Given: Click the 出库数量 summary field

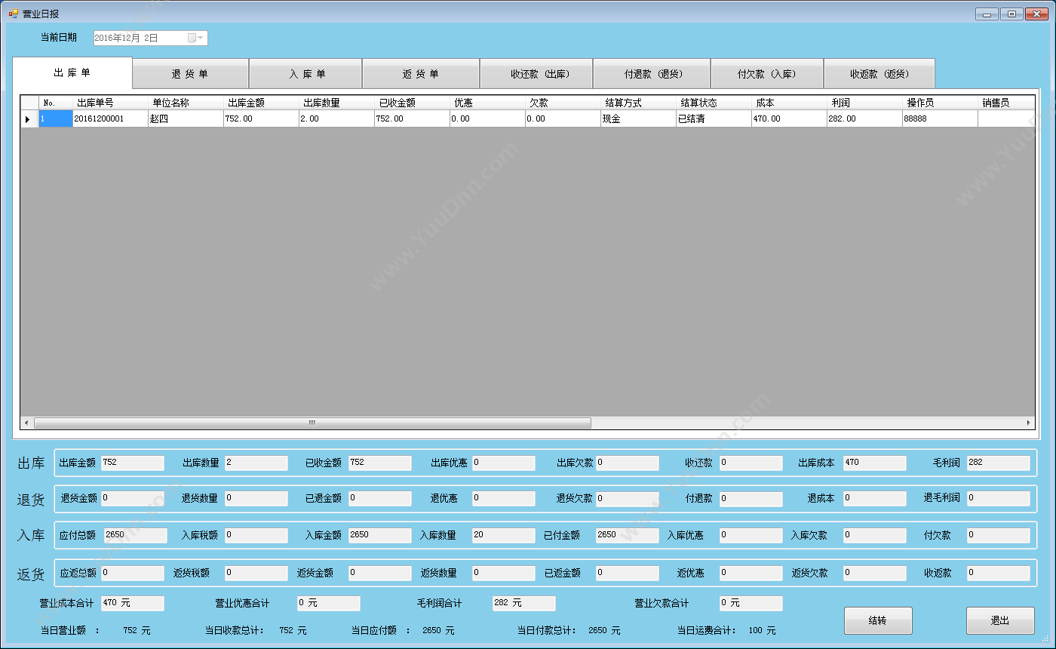Looking at the screenshot, I should tap(256, 463).
